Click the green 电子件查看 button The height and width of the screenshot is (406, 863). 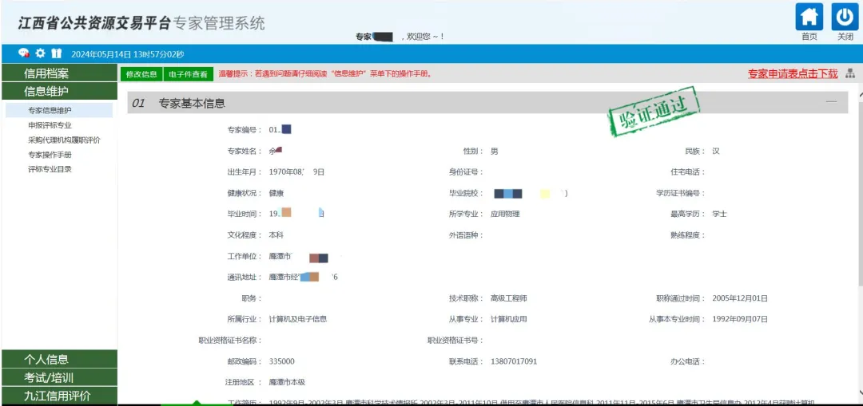coord(188,74)
